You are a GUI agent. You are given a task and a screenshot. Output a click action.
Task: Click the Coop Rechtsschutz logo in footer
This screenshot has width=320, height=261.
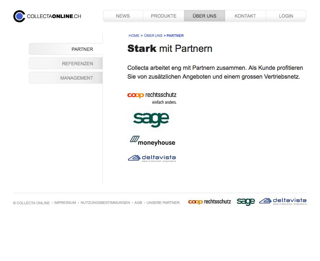(209, 202)
